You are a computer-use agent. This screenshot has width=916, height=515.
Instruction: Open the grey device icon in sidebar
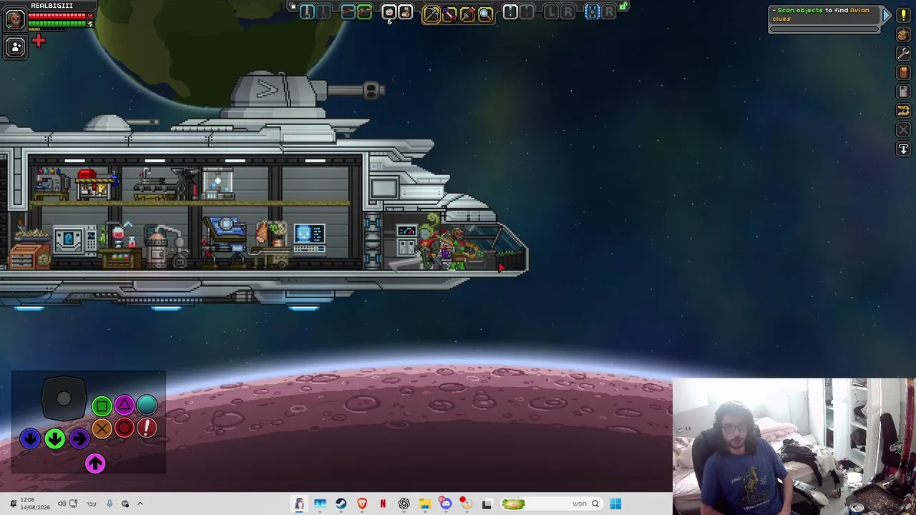[x=903, y=92]
